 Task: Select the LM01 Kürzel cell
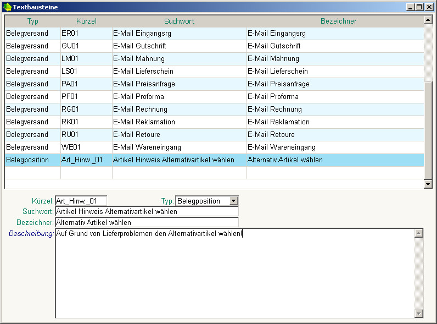pos(86,59)
